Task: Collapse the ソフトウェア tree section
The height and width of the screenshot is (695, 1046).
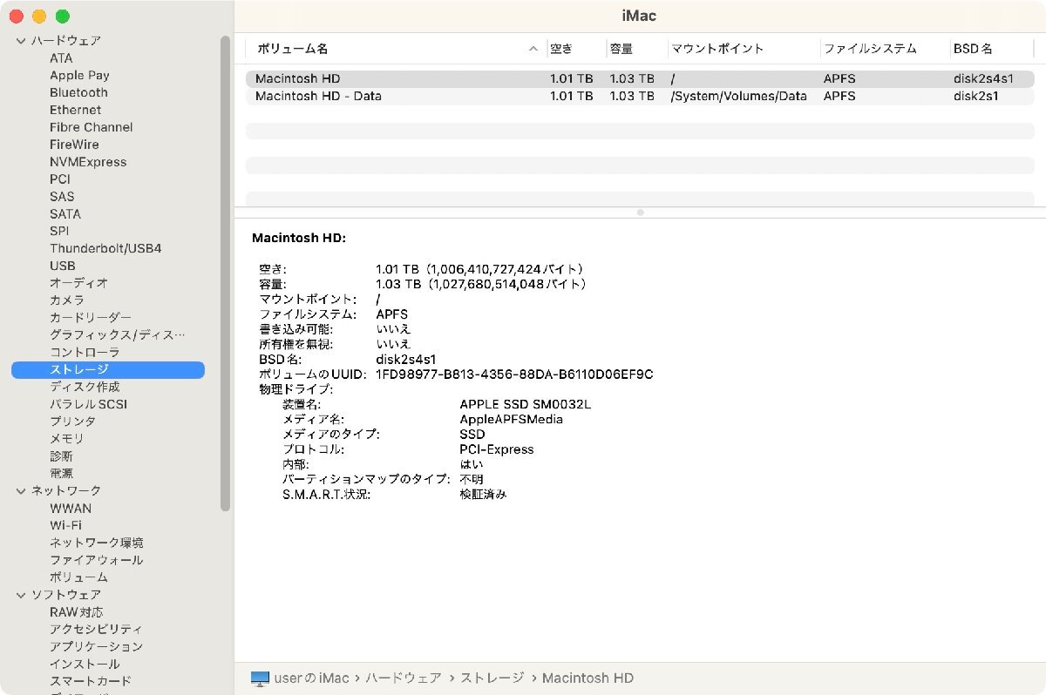Action: click(20, 594)
